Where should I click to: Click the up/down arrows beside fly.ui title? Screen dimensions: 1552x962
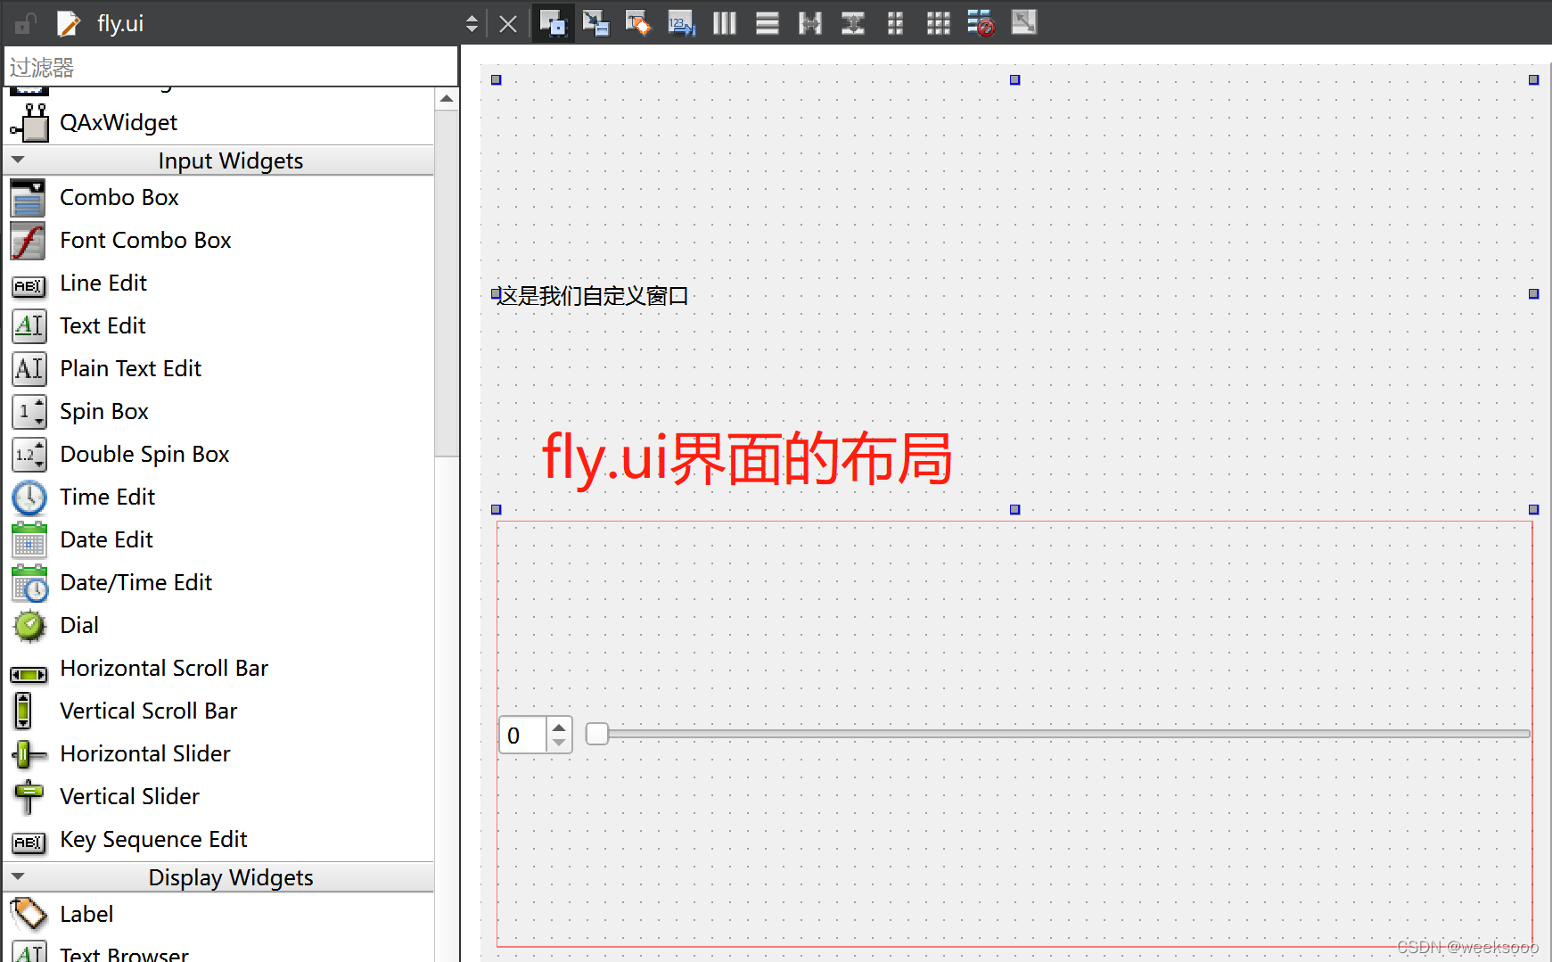[x=472, y=23]
